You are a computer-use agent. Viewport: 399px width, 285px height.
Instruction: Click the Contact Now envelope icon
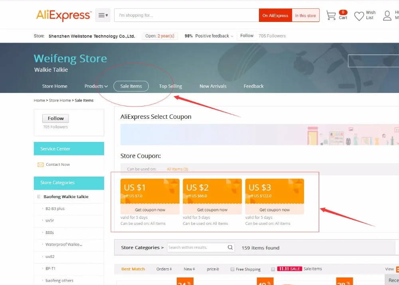(x=40, y=165)
